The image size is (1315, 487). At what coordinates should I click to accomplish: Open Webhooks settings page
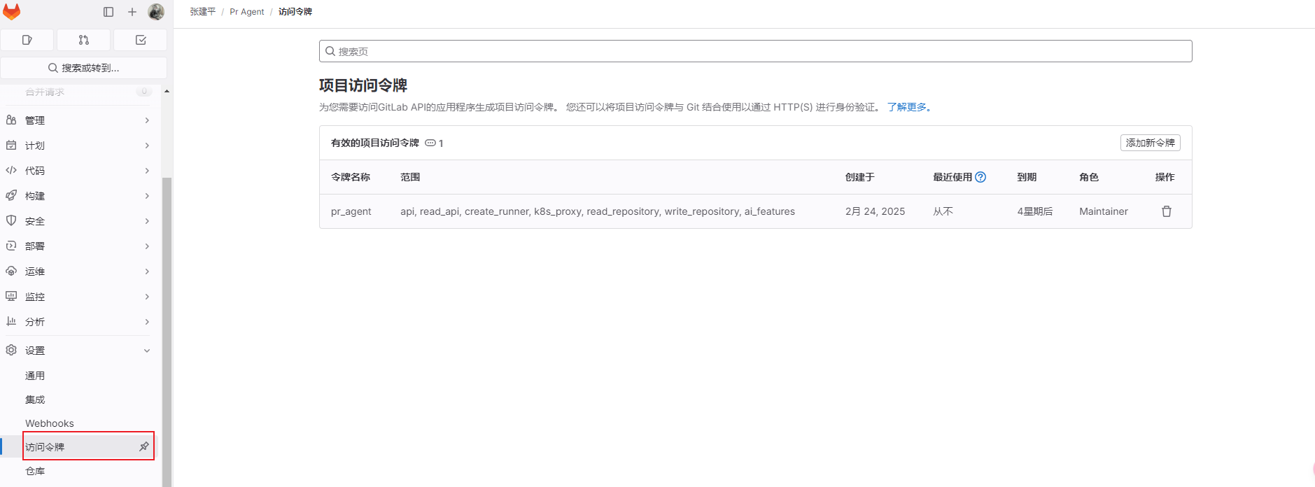tap(50, 423)
